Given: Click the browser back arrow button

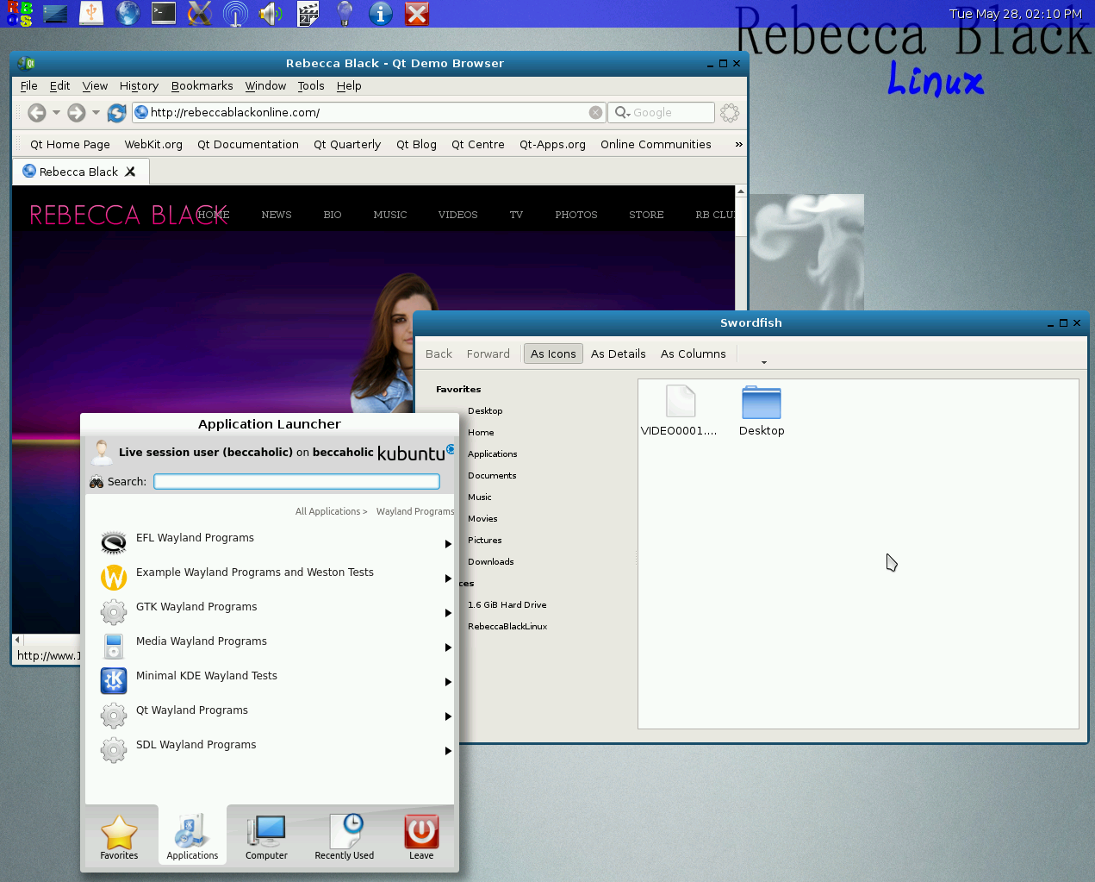Looking at the screenshot, I should tap(37, 113).
